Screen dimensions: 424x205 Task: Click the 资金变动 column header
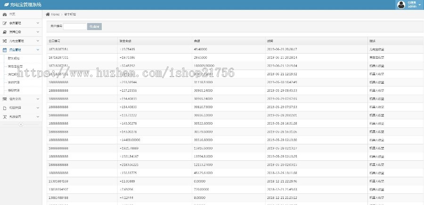[x=125, y=41]
